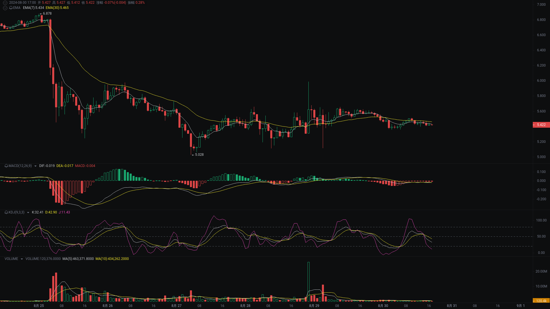Image resolution: width=550 pixels, height=309 pixels.
Task: Select the 8月29 date on the time axis
Action: (314, 306)
